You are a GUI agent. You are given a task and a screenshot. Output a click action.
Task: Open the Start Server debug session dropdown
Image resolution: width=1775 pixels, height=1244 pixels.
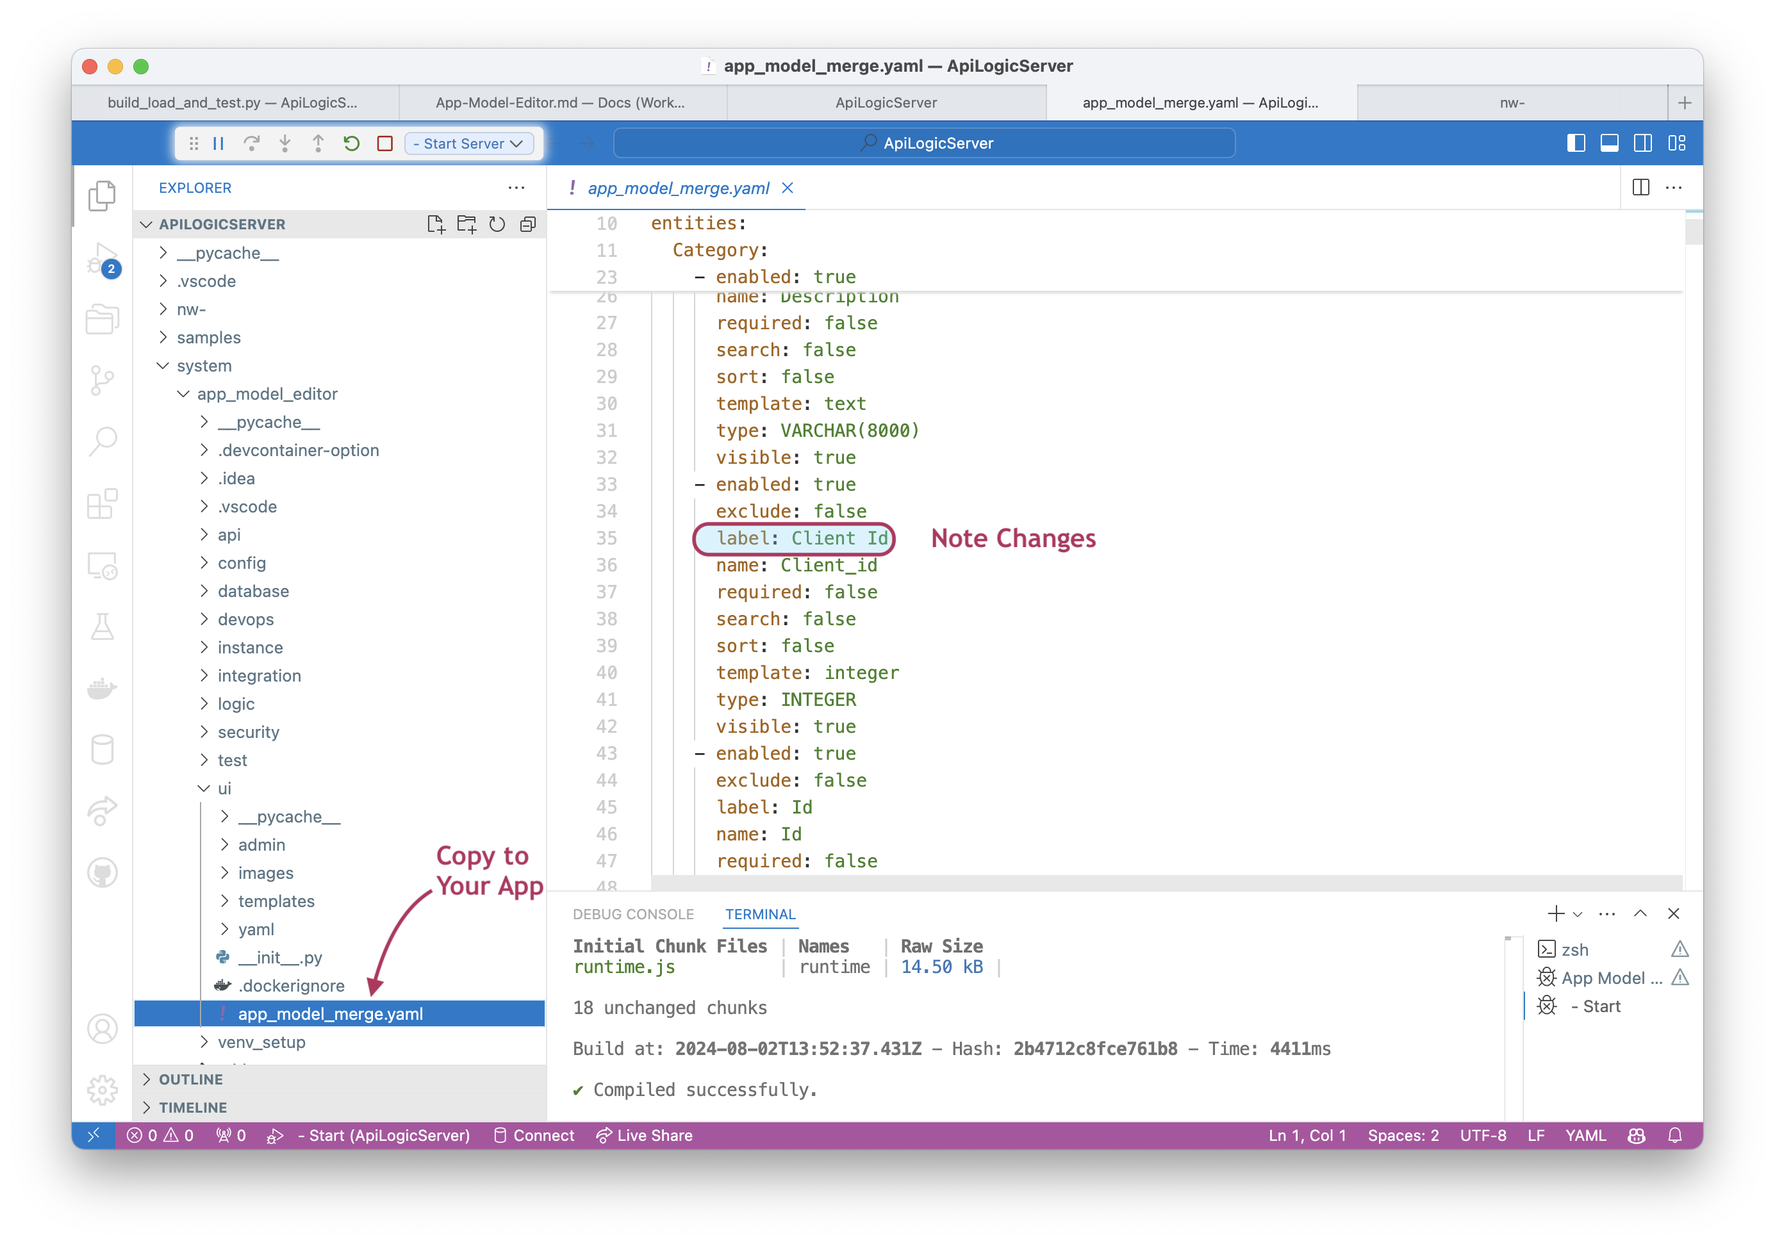[x=470, y=143]
